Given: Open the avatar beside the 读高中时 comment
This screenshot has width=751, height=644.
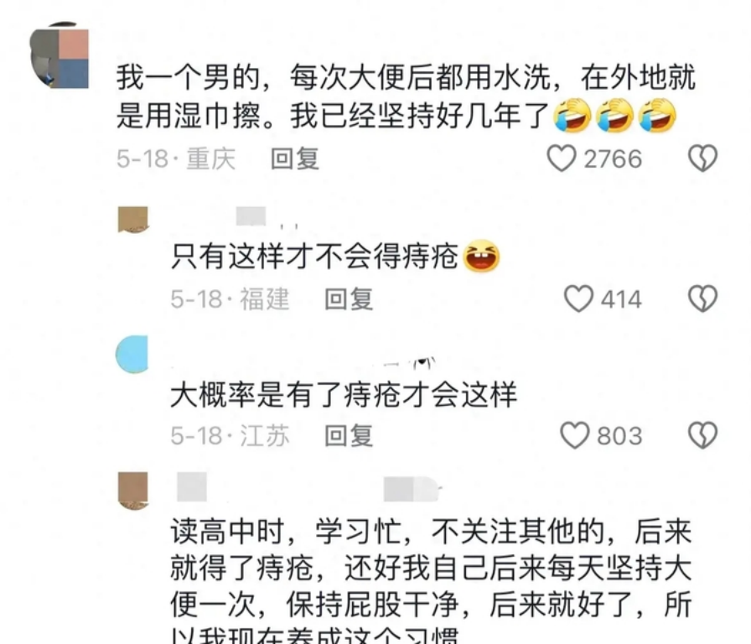Looking at the screenshot, I should coord(132,491).
